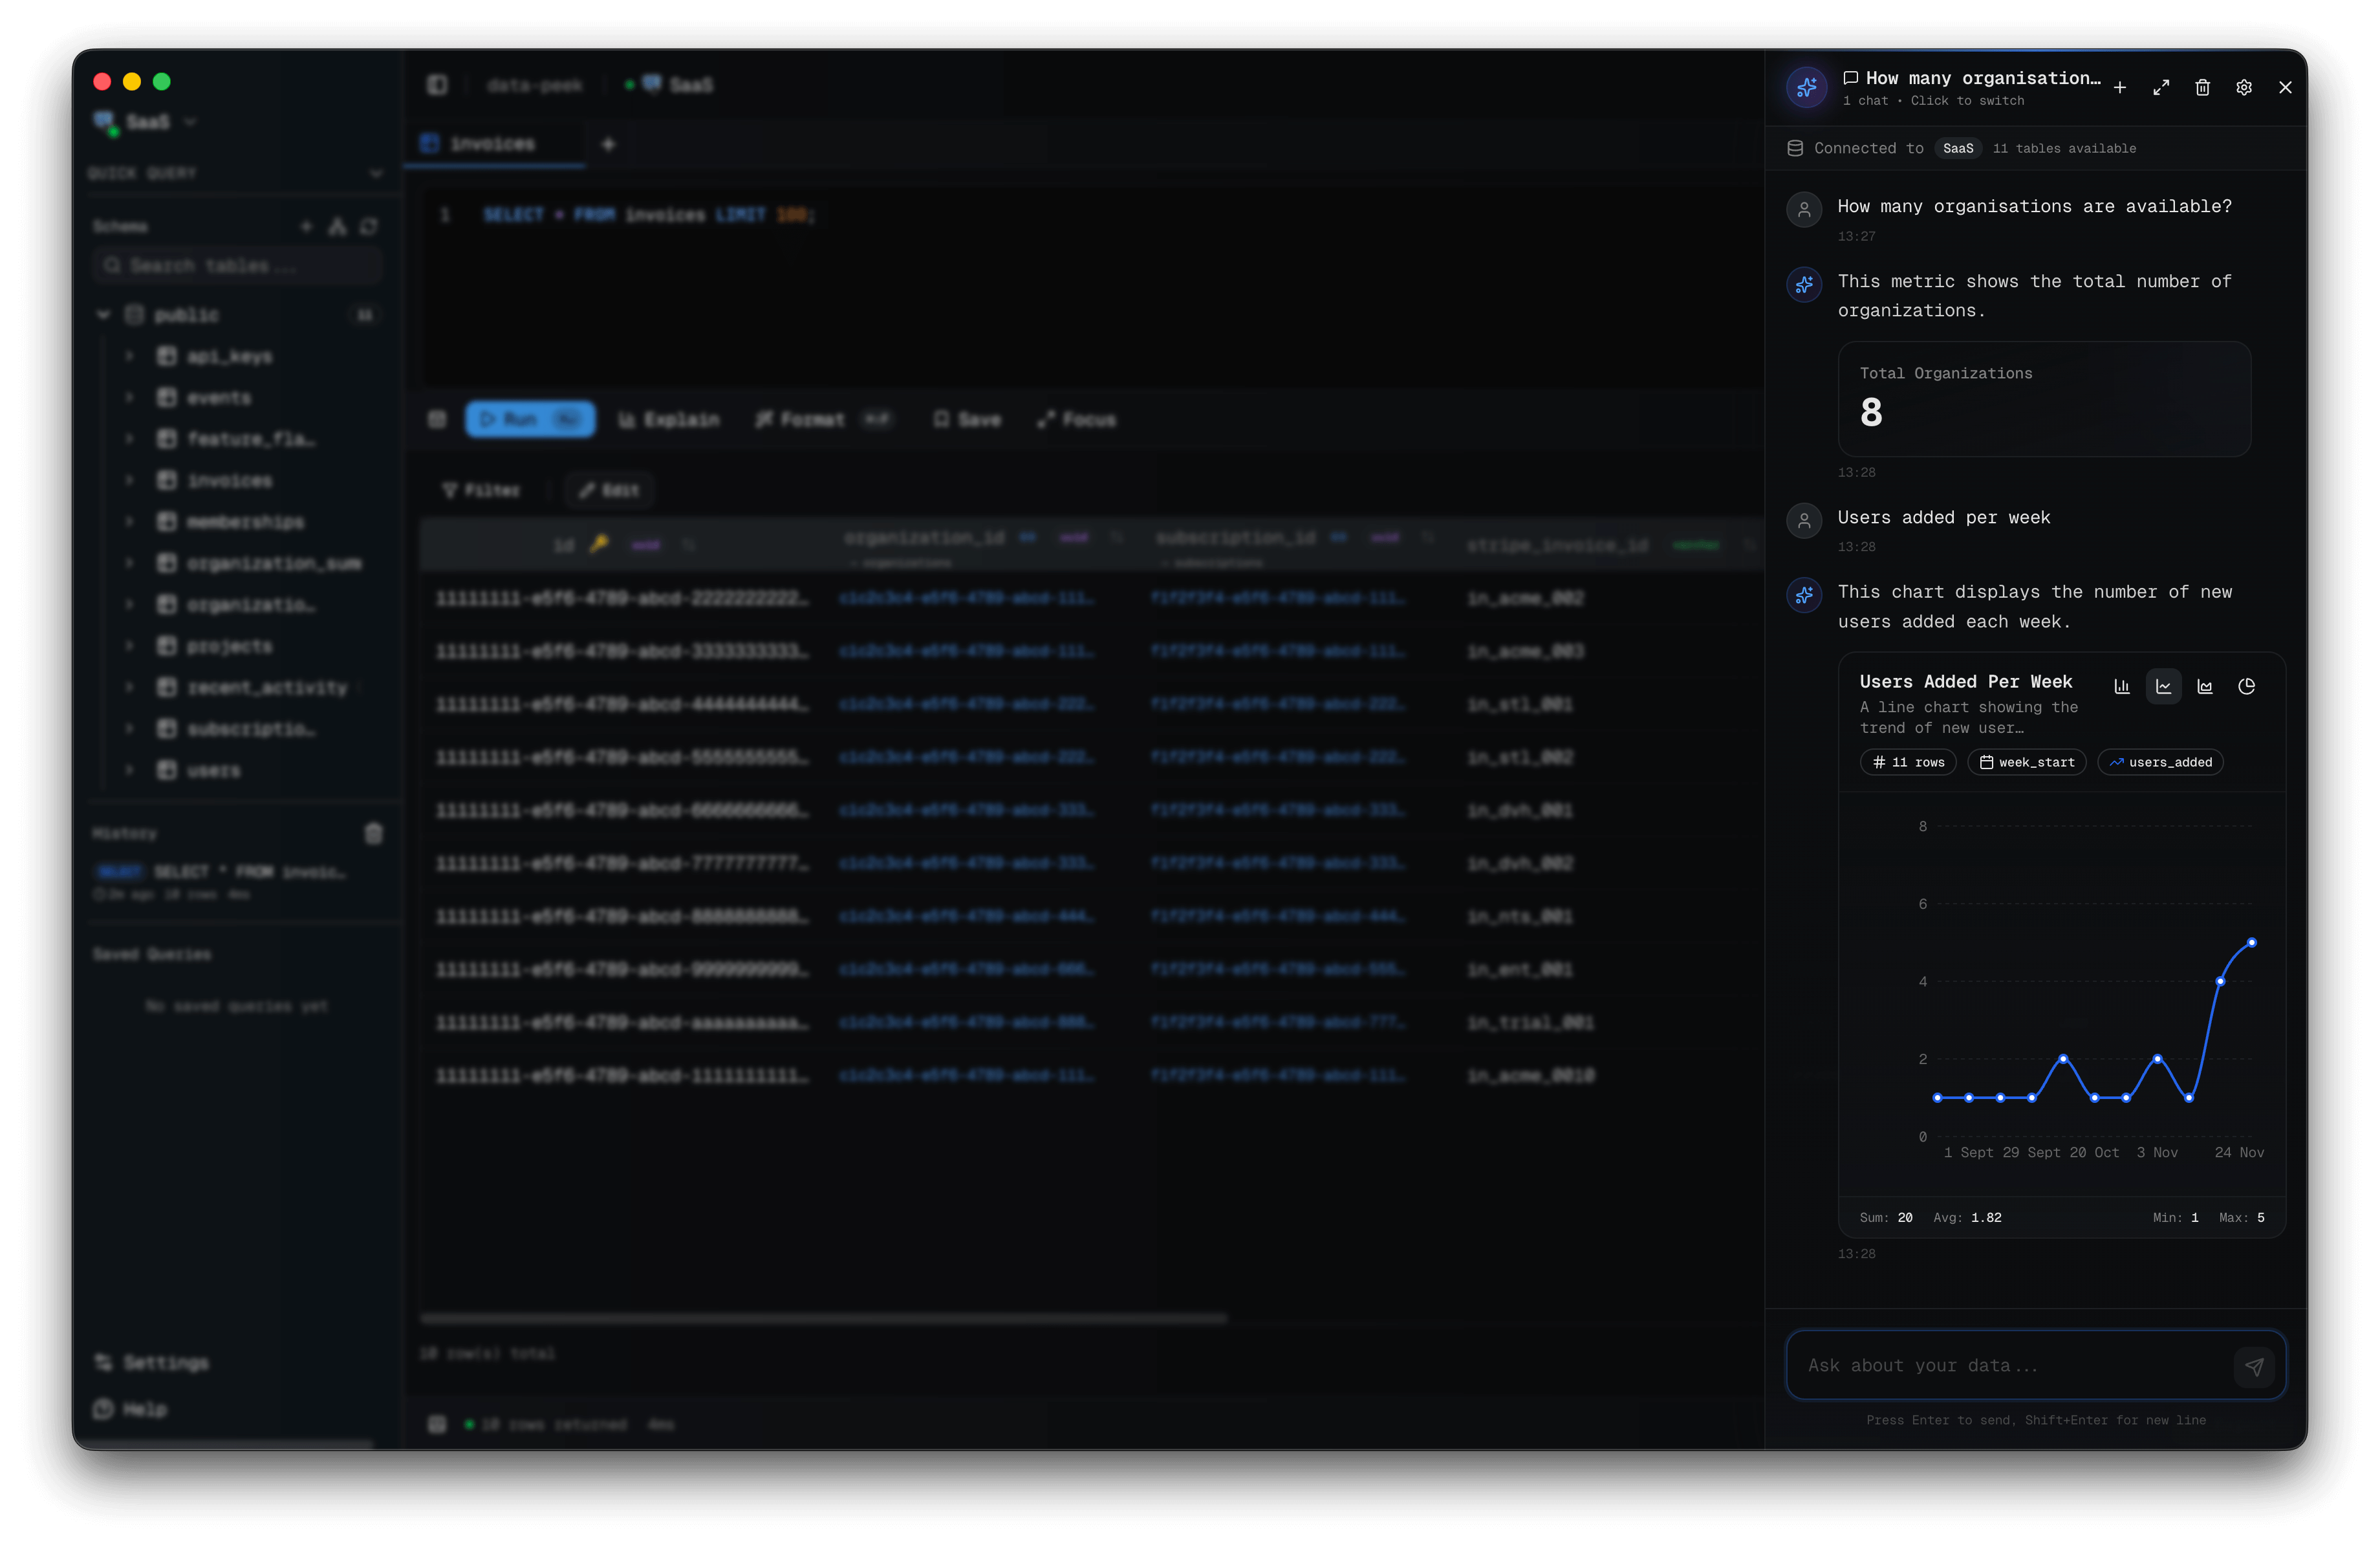The image size is (2380, 1546).
Task: Click the last data point on chart
Action: pyautogui.click(x=2252, y=942)
